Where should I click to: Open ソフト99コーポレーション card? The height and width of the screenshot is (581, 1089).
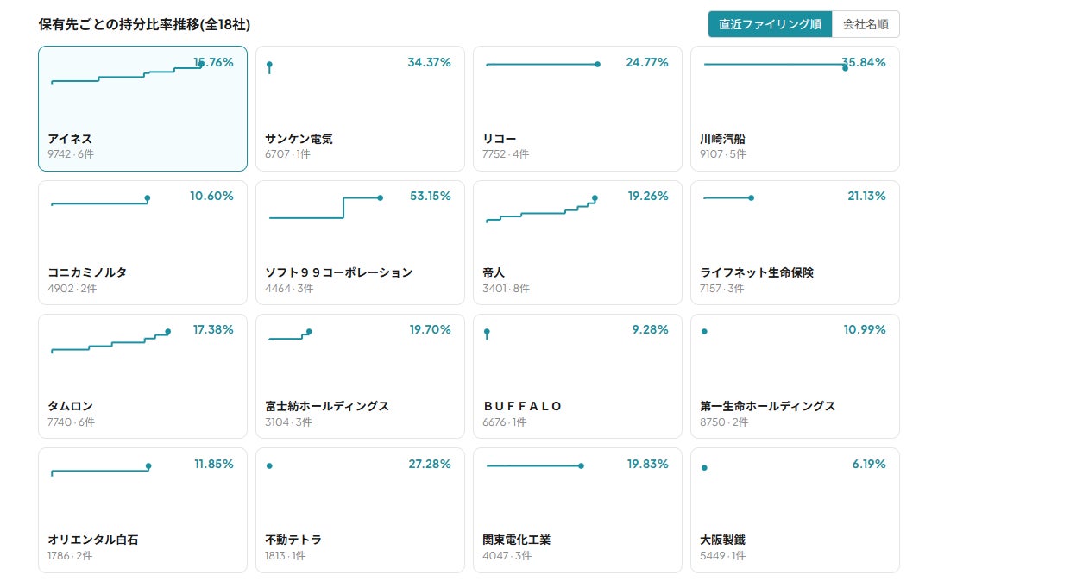pyautogui.click(x=360, y=242)
